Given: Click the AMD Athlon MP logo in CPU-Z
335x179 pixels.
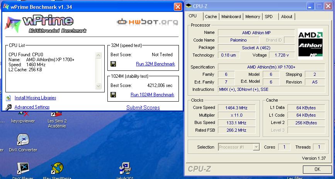Looking at the screenshot, I should coord(310,44).
